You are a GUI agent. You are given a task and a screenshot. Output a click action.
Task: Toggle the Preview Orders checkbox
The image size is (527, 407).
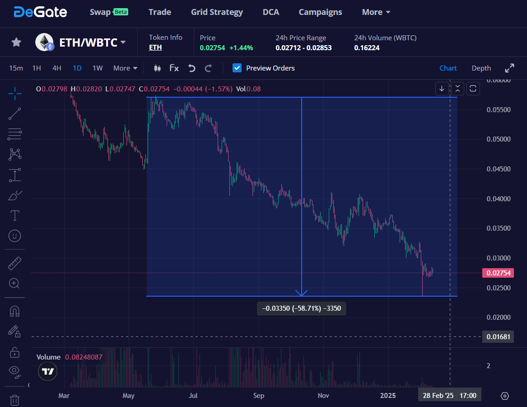tap(237, 68)
